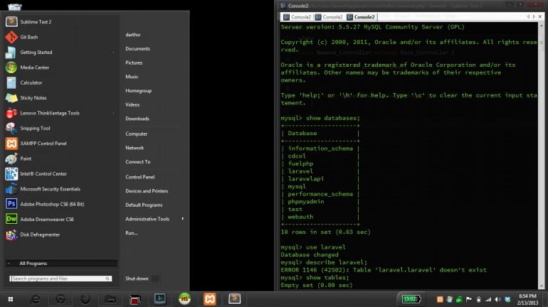The height and width of the screenshot is (307, 548).
Task: Click the green battery gauge showing 3:02
Action: point(411,299)
